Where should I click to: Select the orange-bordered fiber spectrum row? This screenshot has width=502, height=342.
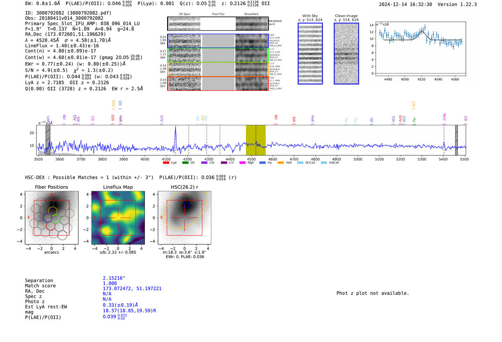click(218, 69)
